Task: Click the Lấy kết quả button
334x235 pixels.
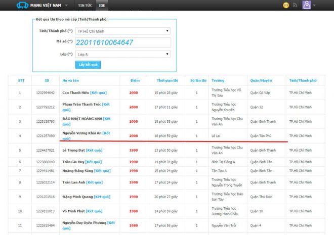Action: [88, 65]
